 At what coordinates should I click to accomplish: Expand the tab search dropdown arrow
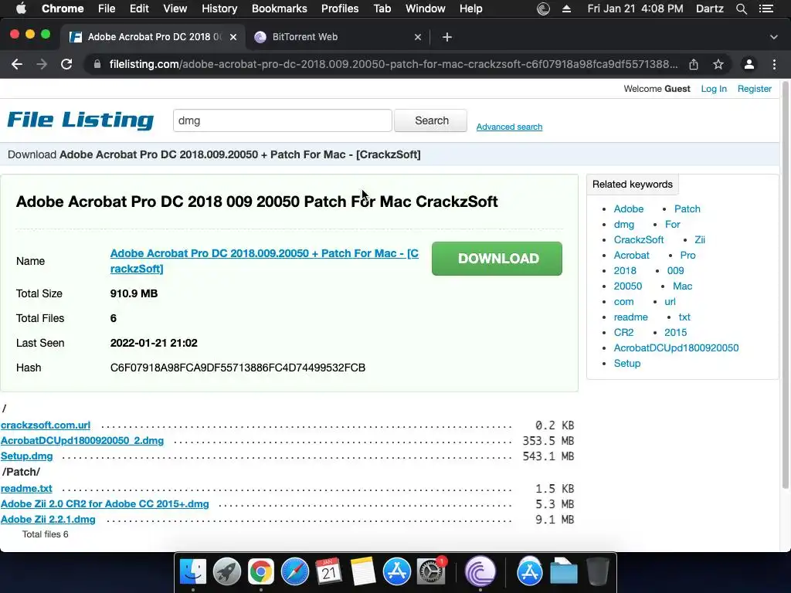click(x=774, y=37)
